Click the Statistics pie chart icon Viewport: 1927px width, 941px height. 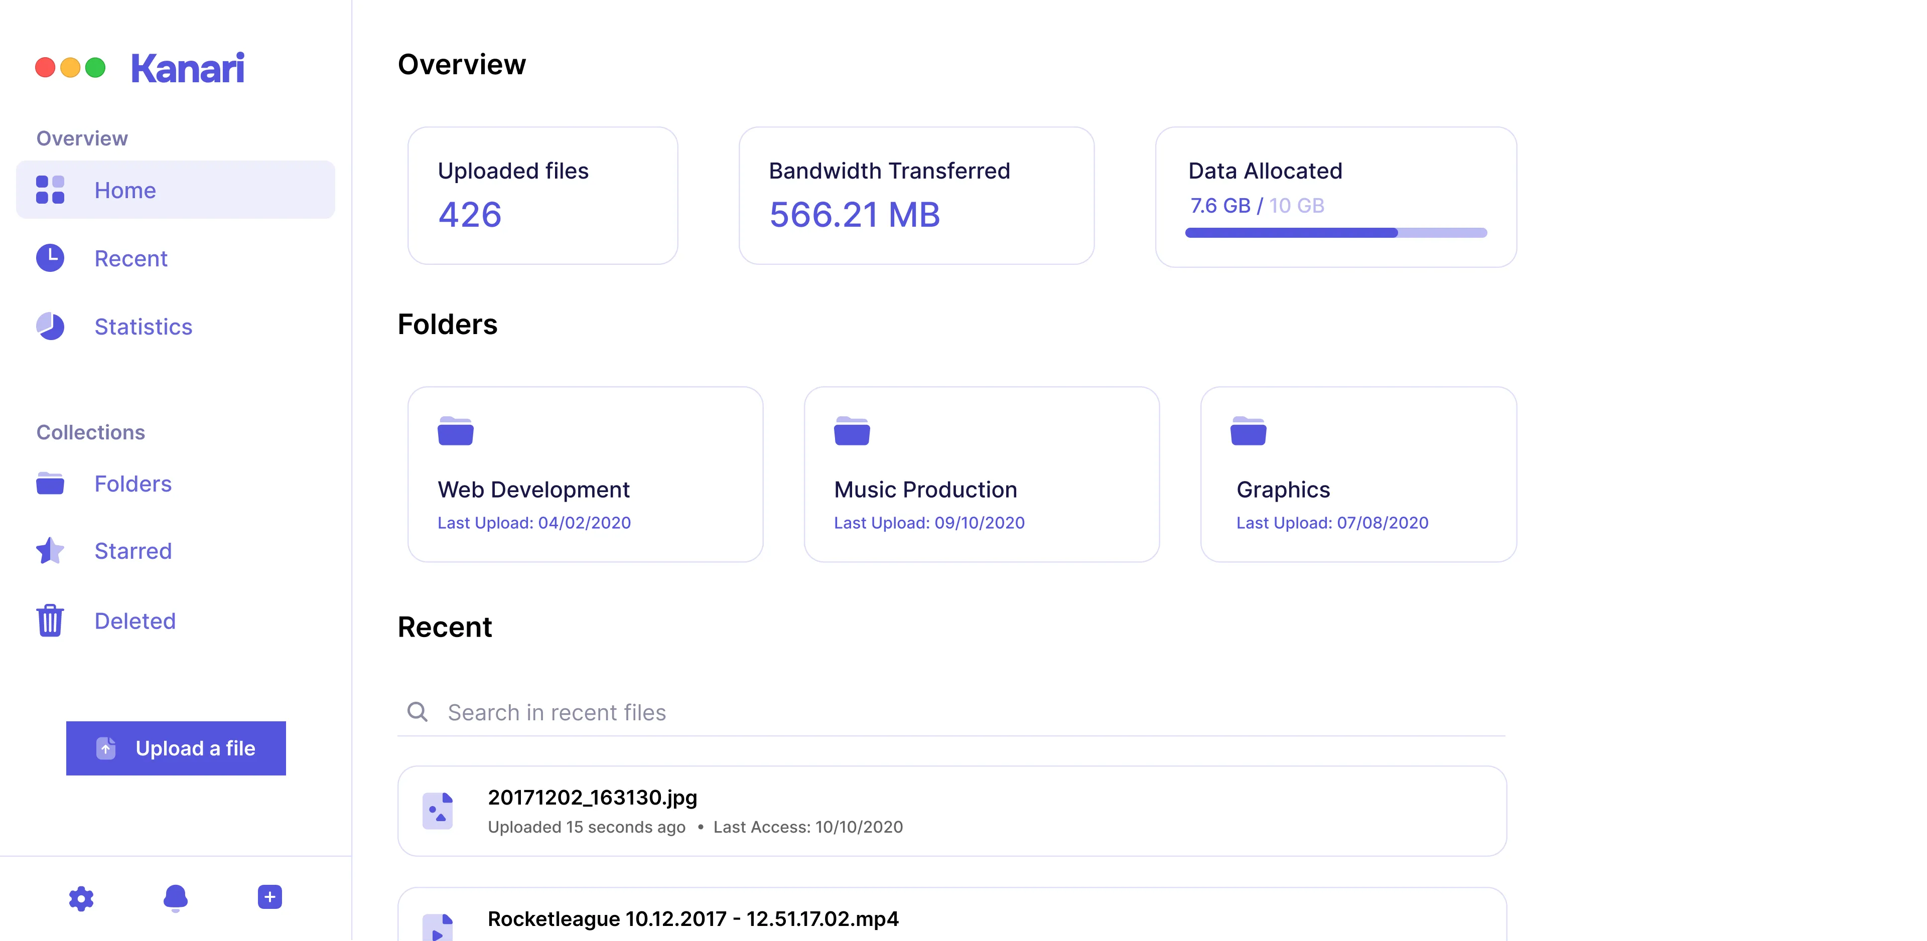[50, 326]
